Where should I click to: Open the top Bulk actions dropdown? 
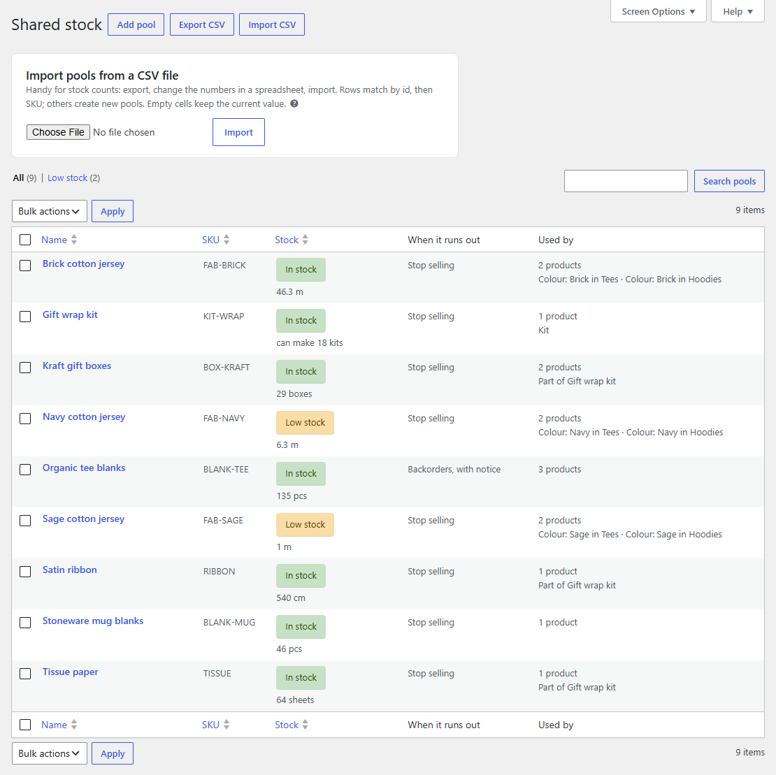(x=50, y=211)
